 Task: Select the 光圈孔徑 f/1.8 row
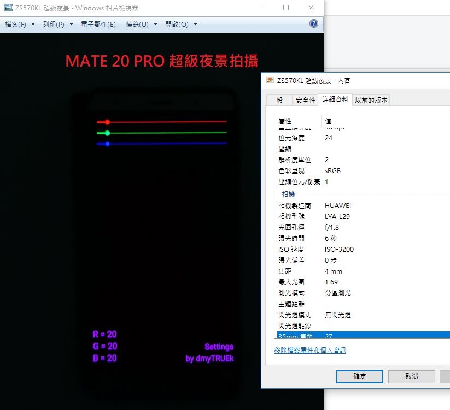(x=363, y=227)
